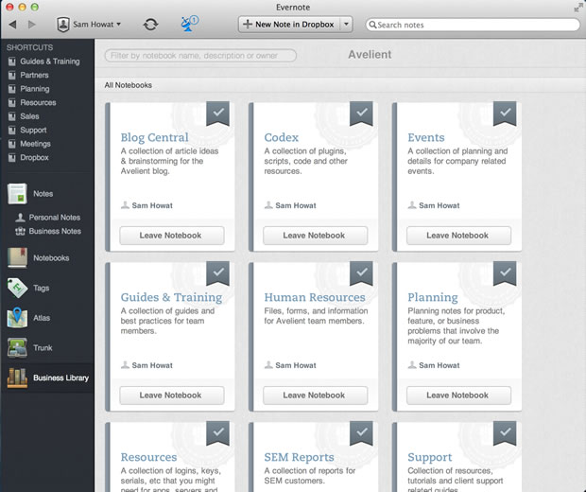Open the Blog Central notebook title
This screenshot has height=492, width=586.
[x=154, y=137]
